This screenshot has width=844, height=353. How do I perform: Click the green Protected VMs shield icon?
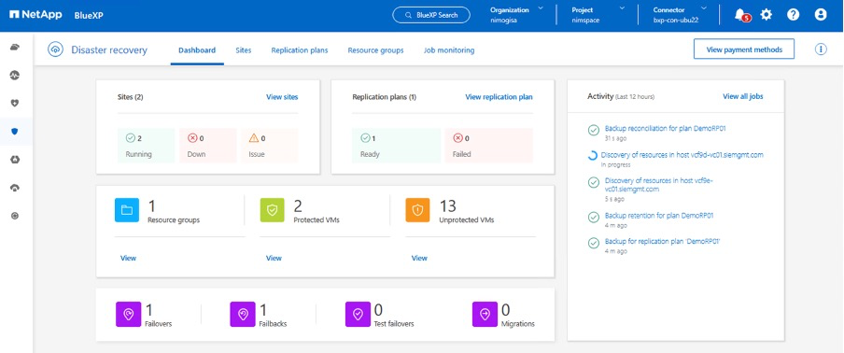click(x=273, y=210)
